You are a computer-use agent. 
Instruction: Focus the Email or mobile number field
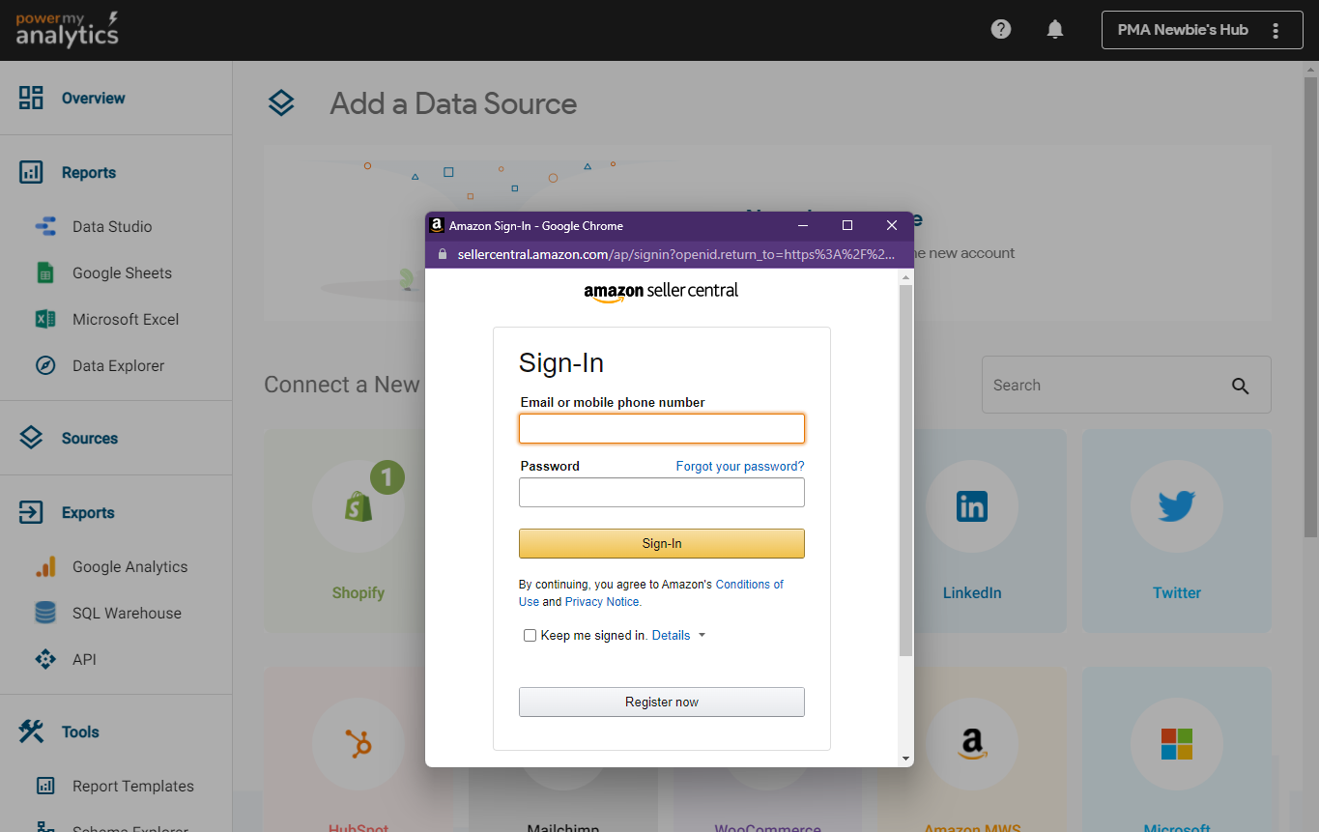pos(661,429)
